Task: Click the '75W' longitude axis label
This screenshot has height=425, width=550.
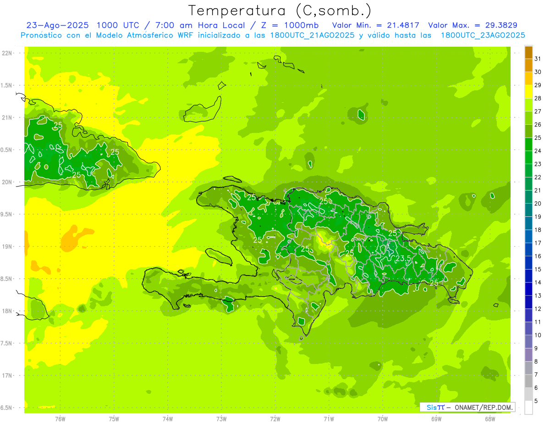Action: coord(114,419)
